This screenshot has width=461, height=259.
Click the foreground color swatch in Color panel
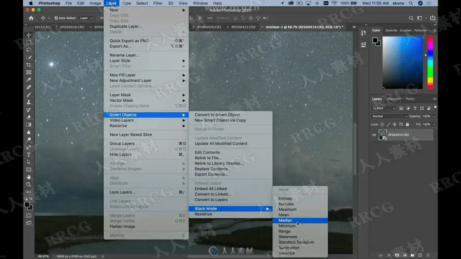click(x=375, y=40)
